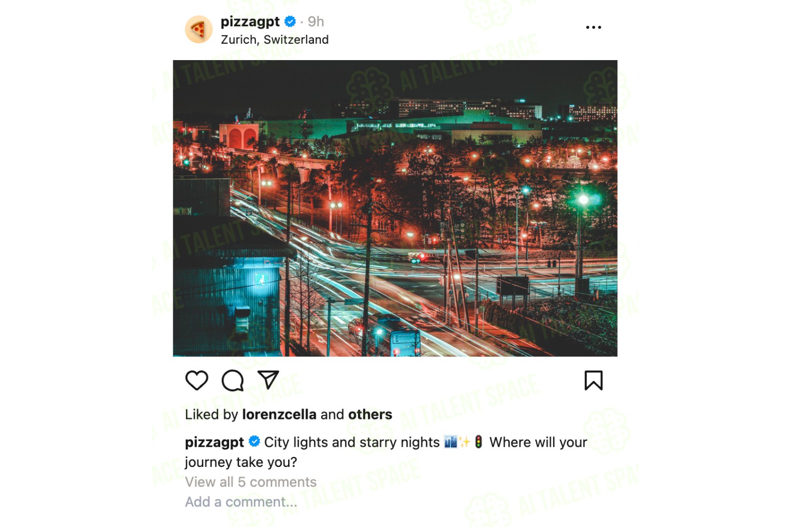Open the pizza slice profile avatar
Screen dimensions: 790x527
coord(199,29)
